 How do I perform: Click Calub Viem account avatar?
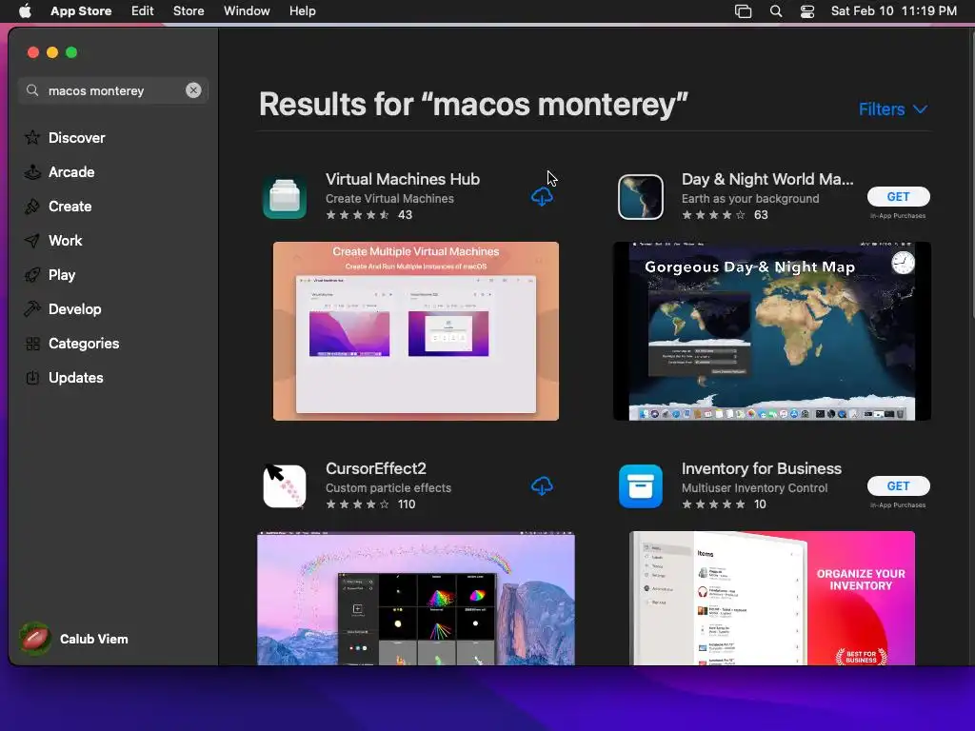coord(35,639)
